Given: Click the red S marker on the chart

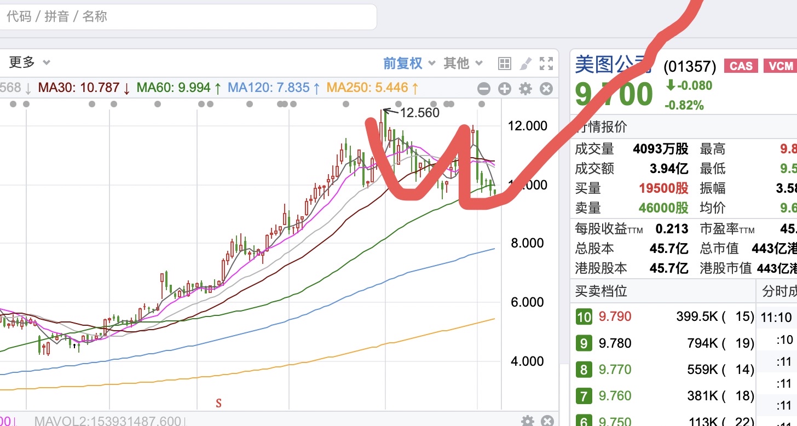Looking at the screenshot, I should point(218,404).
